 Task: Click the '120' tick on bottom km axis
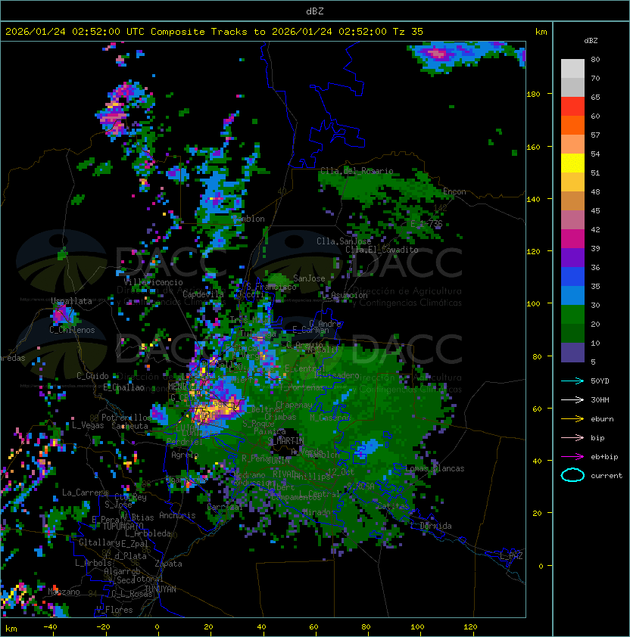click(470, 627)
